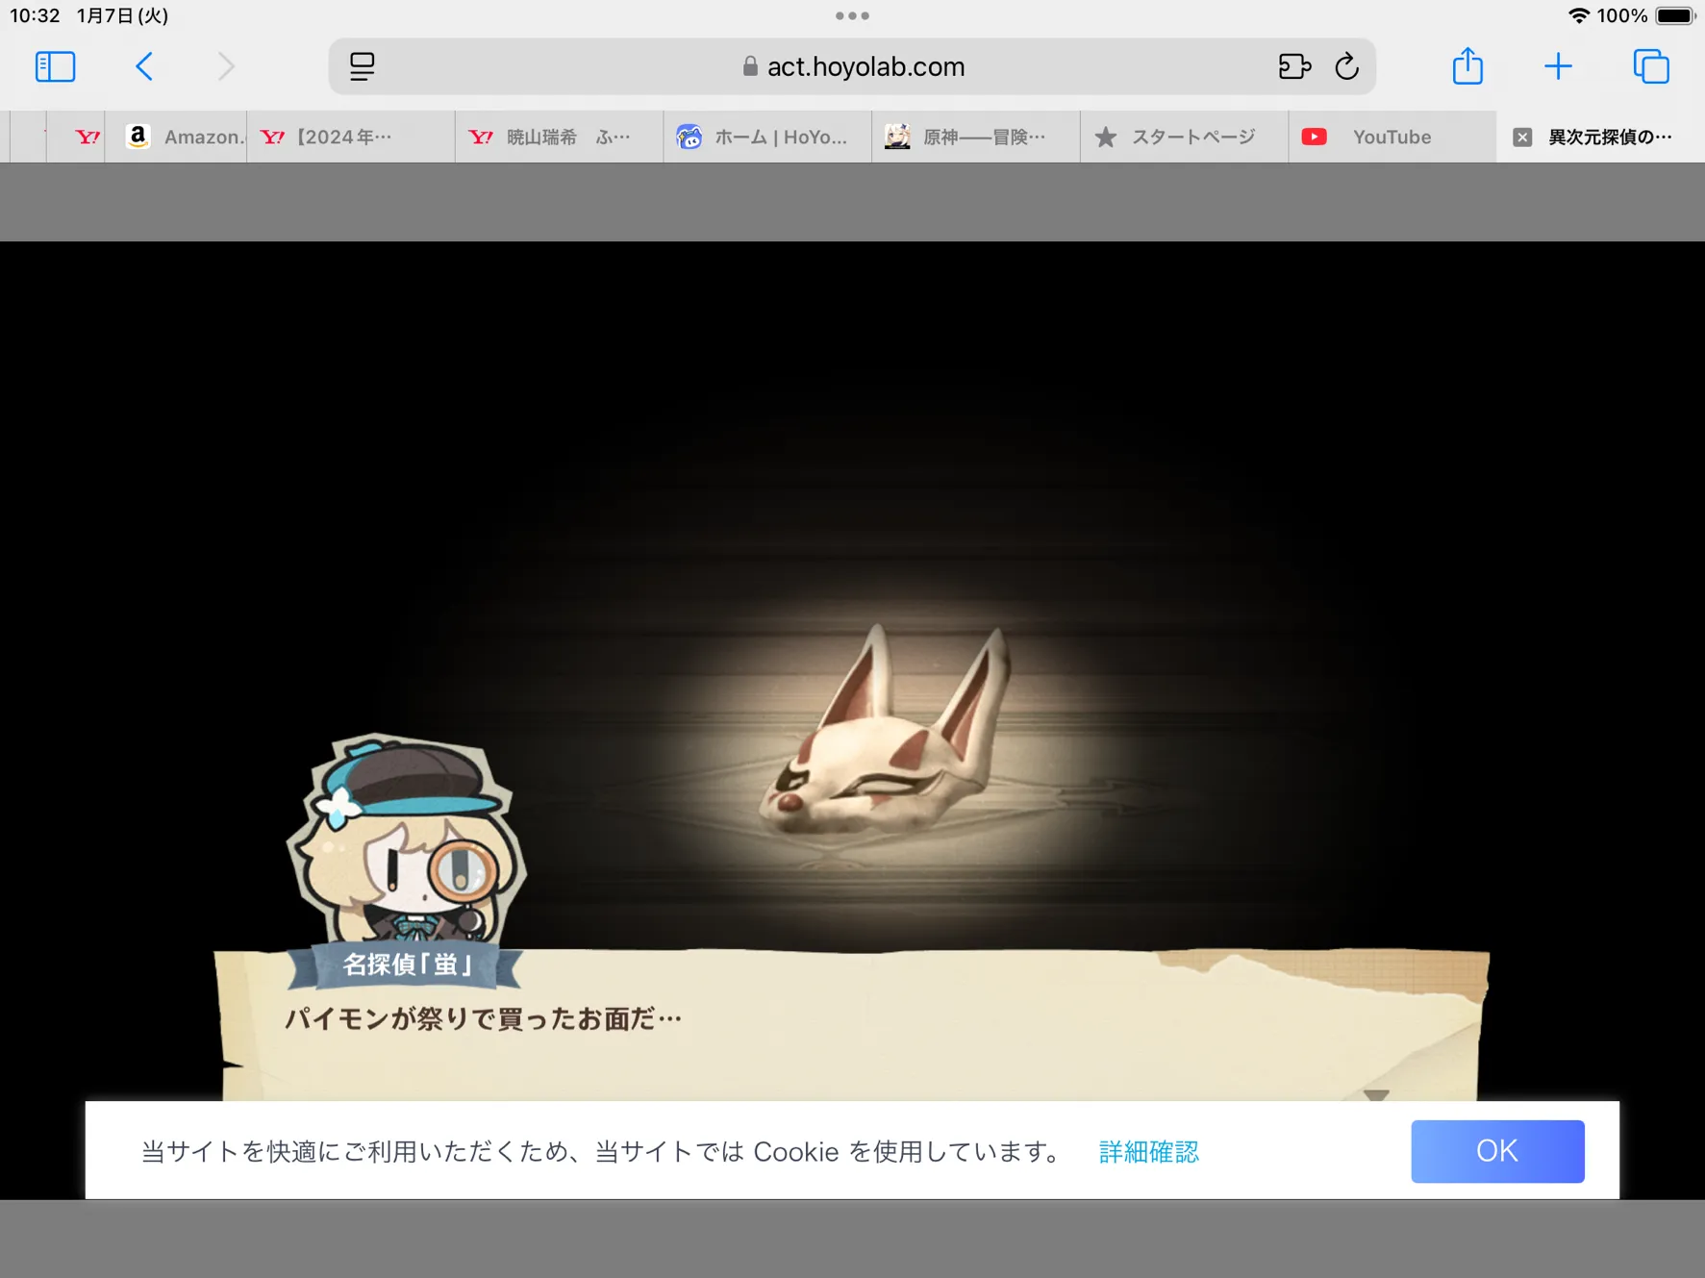Tap the cookie notice message text
The image size is (1705, 1278).
(601, 1152)
